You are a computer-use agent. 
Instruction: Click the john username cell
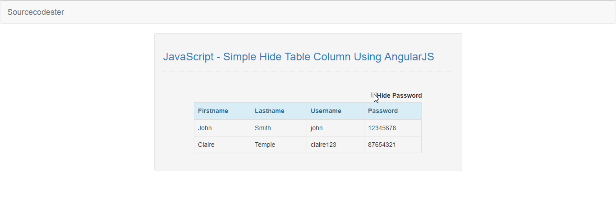336,128
